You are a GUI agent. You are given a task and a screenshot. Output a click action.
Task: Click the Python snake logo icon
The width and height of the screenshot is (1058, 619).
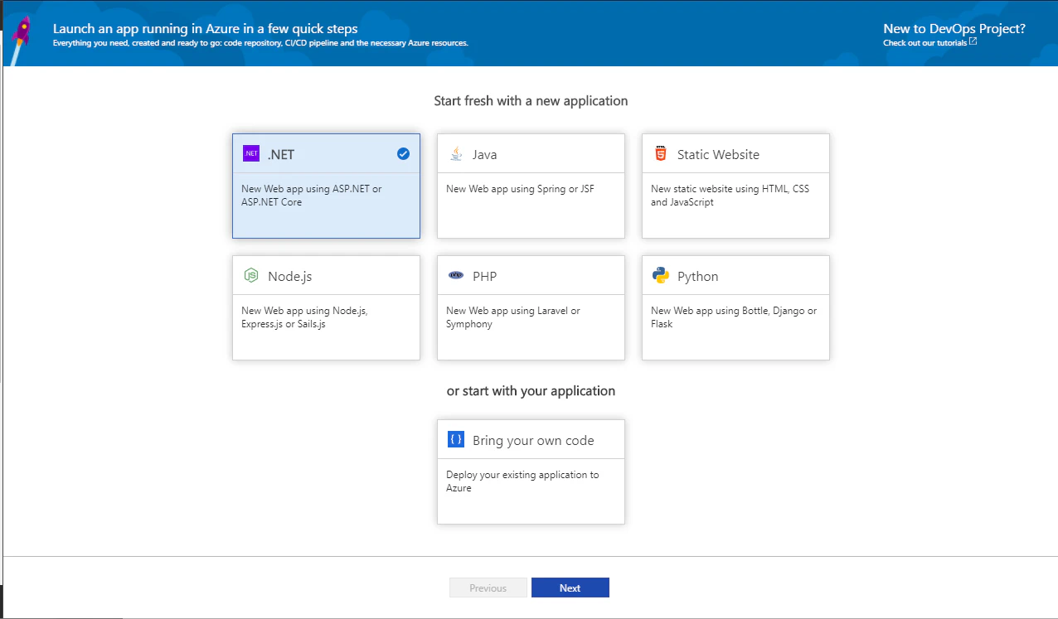click(x=660, y=276)
